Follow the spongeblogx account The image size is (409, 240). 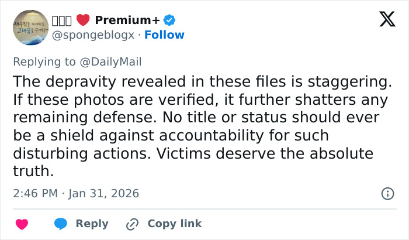[164, 35]
